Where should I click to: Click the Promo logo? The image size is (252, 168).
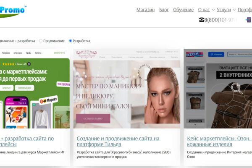tap(13, 11)
